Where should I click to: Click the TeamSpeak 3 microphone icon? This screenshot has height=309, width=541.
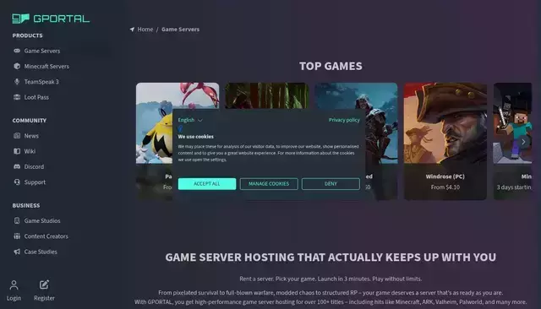tap(17, 82)
